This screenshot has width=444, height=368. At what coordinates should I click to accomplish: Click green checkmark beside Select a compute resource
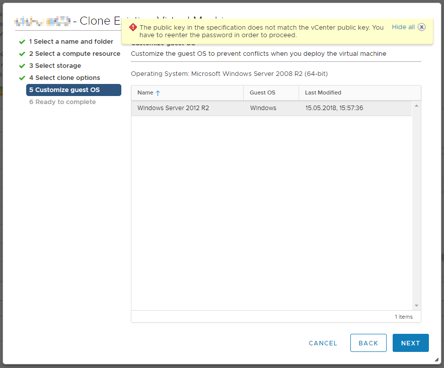22,54
